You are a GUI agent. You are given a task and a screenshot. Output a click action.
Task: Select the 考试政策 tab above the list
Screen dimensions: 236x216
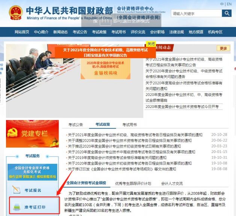point(103,124)
